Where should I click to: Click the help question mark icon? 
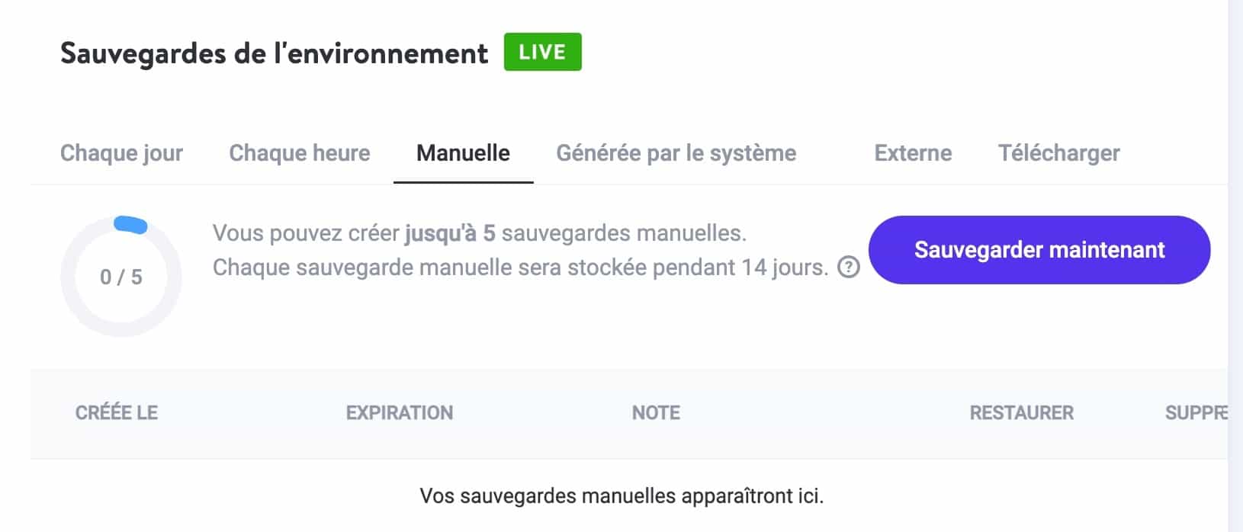pos(848,268)
